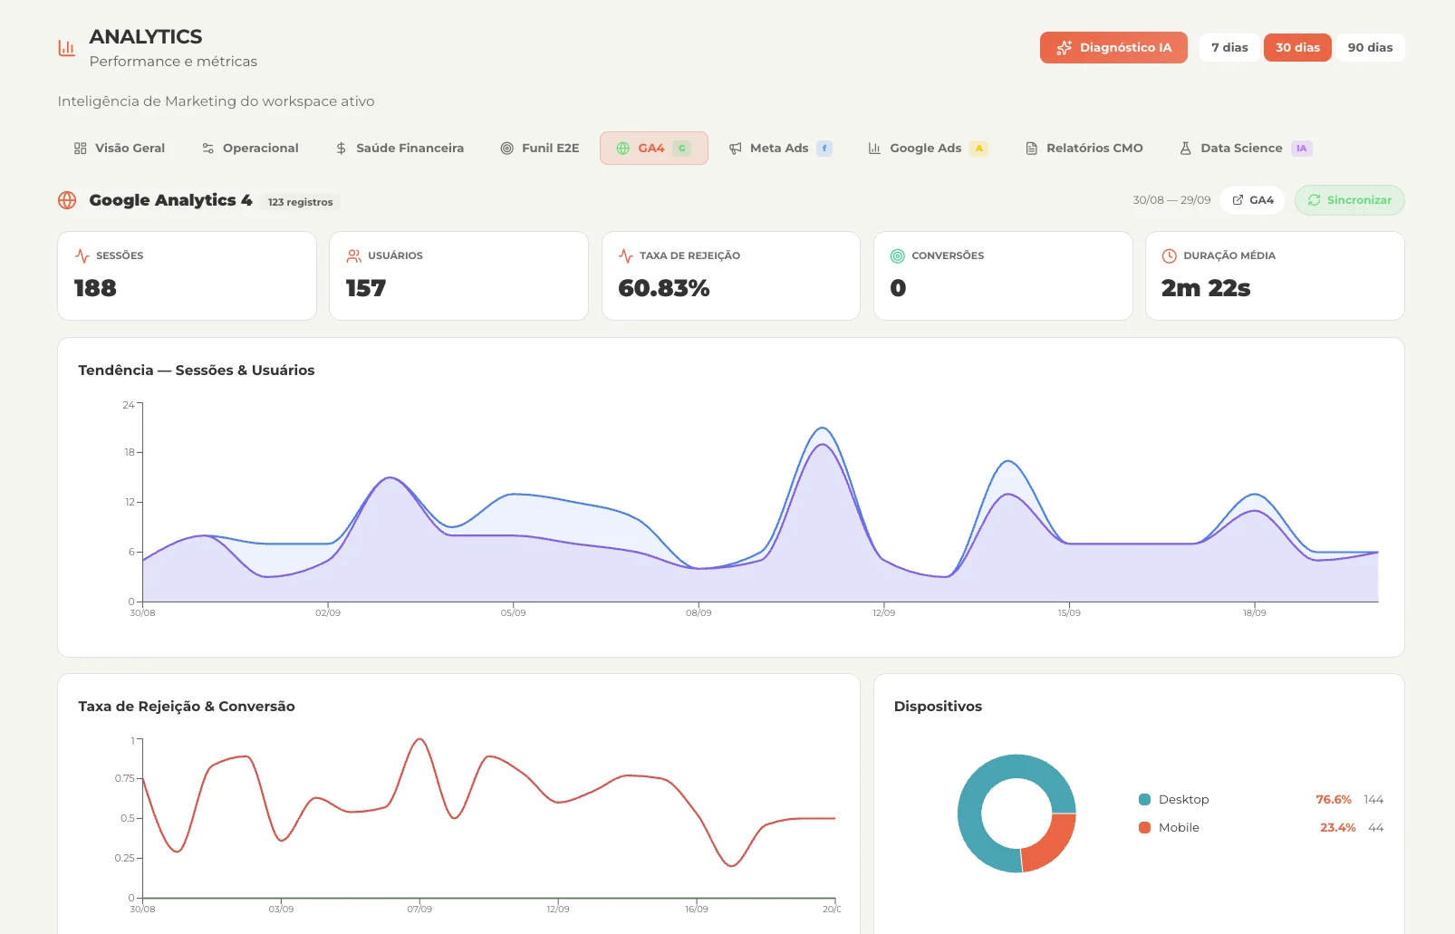Click the Sessões value 188
Viewport: 1455px width, 934px height.
(95, 288)
